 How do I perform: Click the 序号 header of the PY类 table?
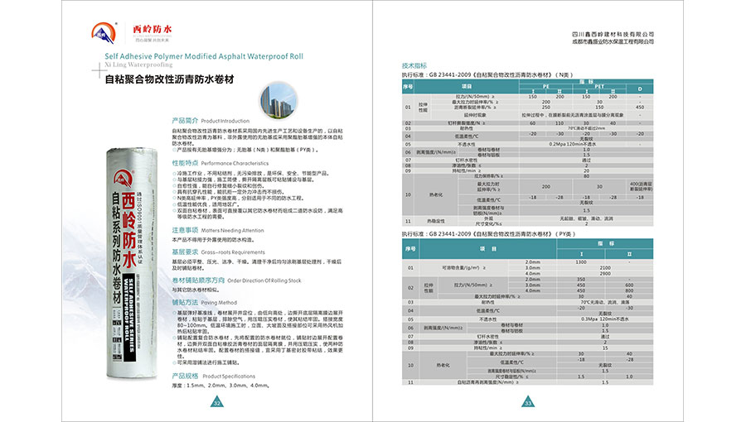(x=410, y=249)
